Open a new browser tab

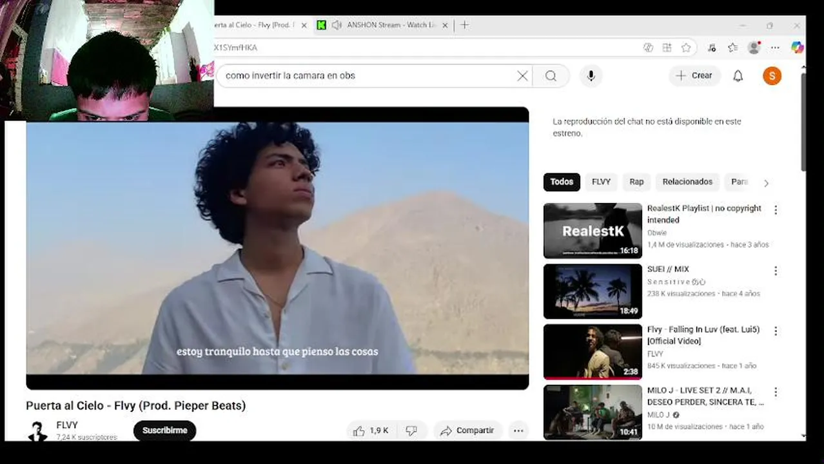click(x=465, y=25)
